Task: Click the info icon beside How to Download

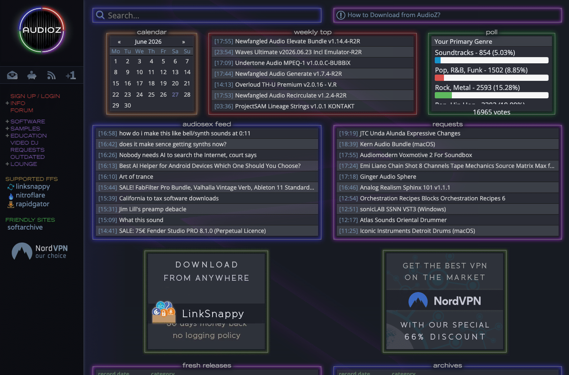Action: click(341, 15)
